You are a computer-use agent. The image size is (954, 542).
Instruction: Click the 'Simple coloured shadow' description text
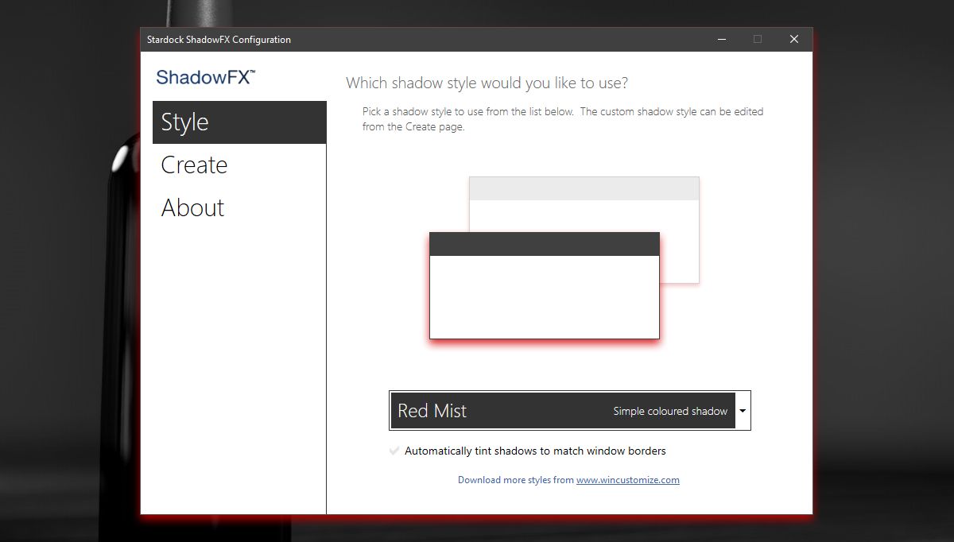[670, 412]
